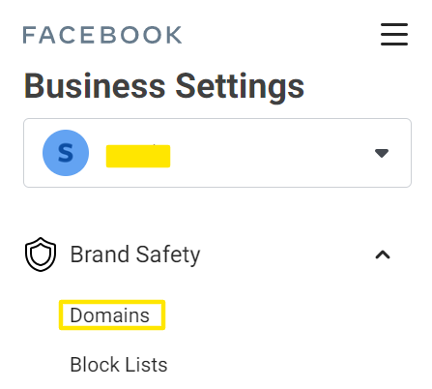Screen dimensions: 432x389
Task: Click the yellow-highlighted Domains link
Action: point(110,315)
